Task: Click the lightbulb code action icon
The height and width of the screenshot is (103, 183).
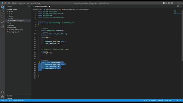Action: pyautogui.click(x=39, y=62)
